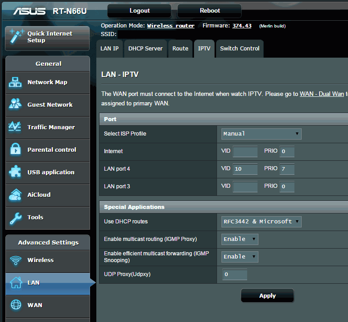This screenshot has height=322, width=348.
Task: Open Tools using the wrench icon
Action: [x=16, y=218]
